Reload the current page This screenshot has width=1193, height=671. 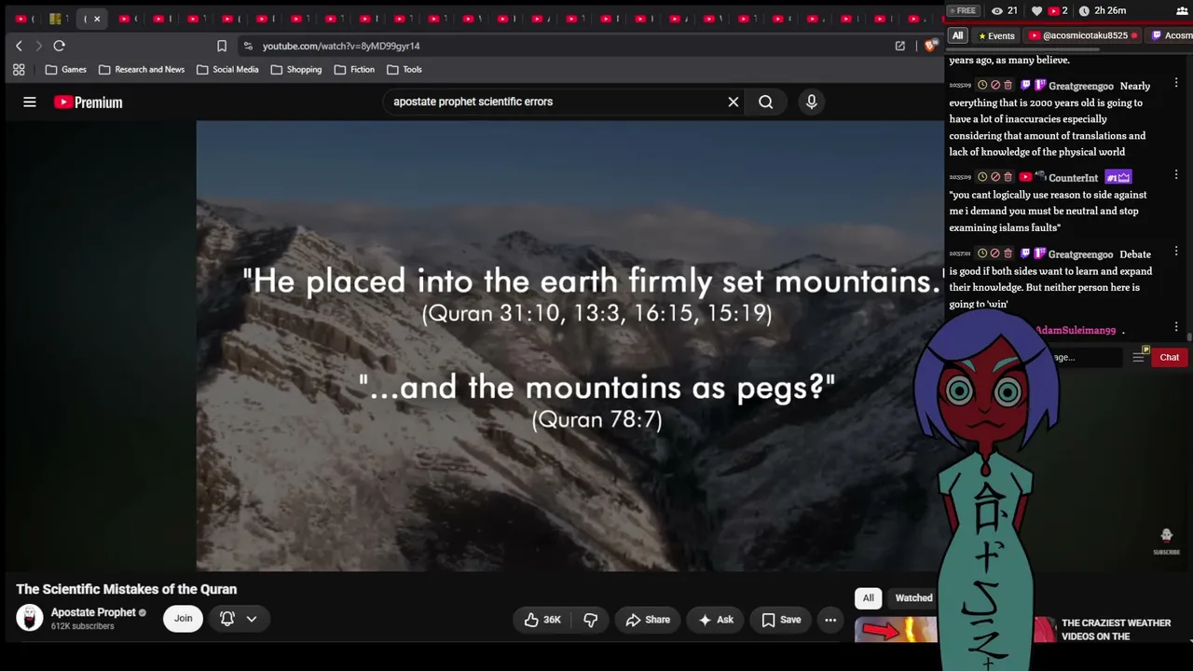pyautogui.click(x=59, y=46)
